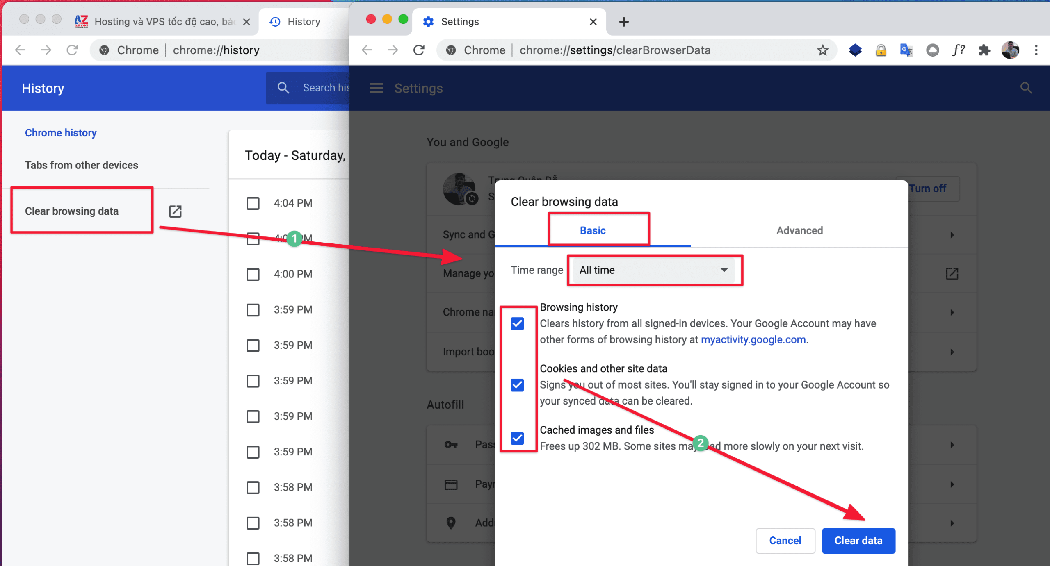Select checkbox for the 3:58 PM entry at bottom
This screenshot has width=1050, height=566.
253,558
